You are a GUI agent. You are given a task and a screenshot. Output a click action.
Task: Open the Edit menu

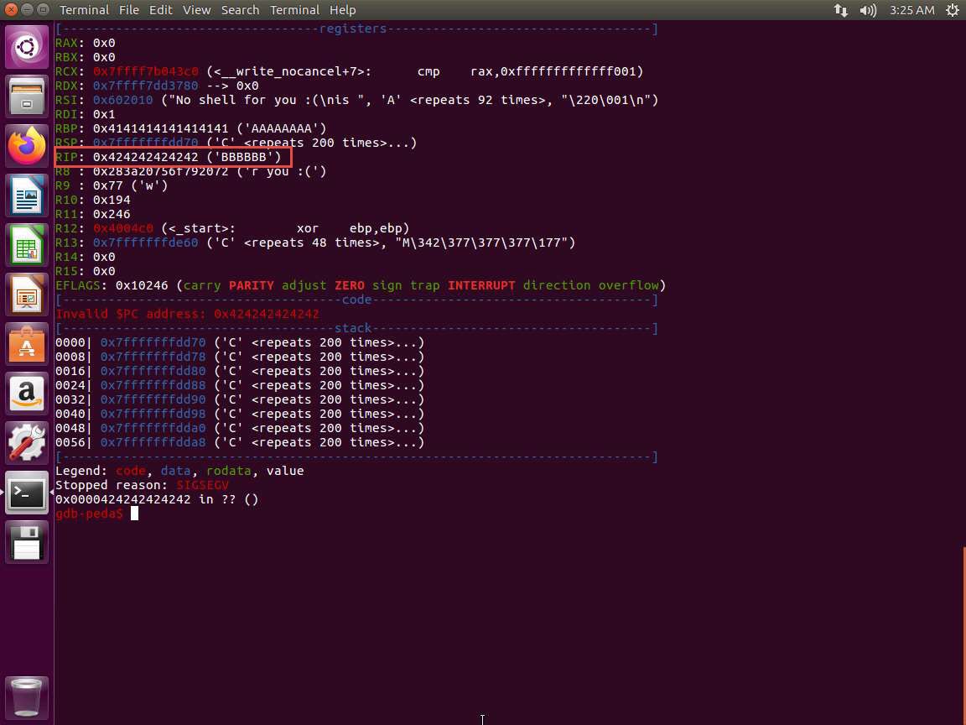pyautogui.click(x=160, y=10)
